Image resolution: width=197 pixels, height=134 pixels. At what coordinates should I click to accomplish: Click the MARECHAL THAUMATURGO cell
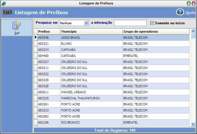click(x=91, y=98)
